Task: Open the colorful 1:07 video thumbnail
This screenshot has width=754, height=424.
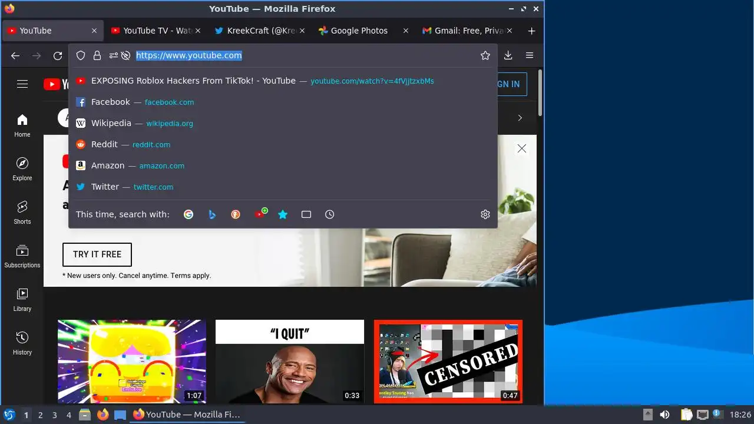Action: tap(132, 362)
